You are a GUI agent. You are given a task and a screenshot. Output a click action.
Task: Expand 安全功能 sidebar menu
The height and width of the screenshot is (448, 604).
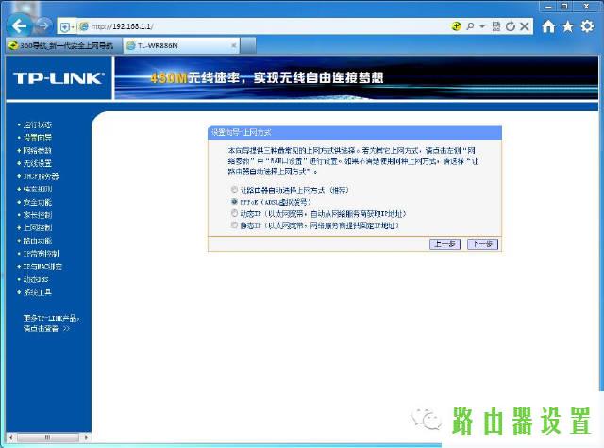38,202
